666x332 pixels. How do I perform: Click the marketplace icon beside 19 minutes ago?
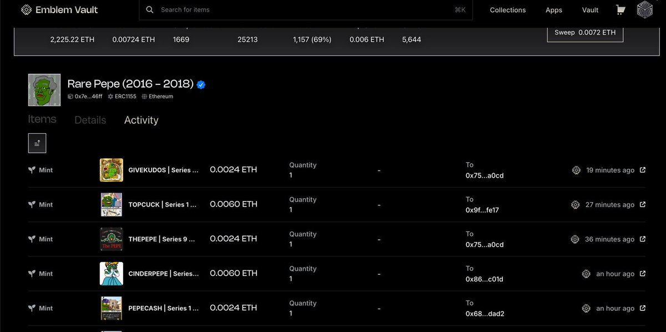pyautogui.click(x=576, y=170)
